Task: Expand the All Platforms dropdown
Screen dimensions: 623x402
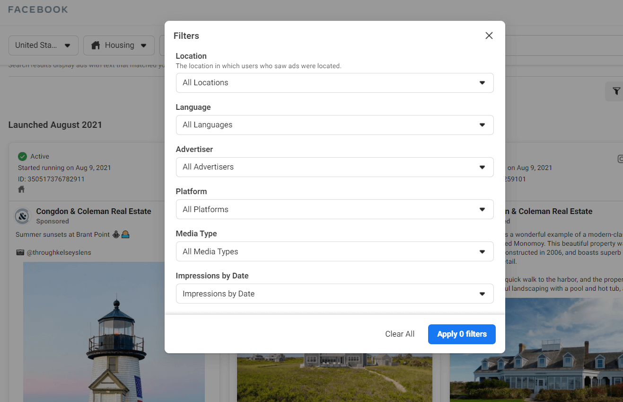Action: coord(334,209)
